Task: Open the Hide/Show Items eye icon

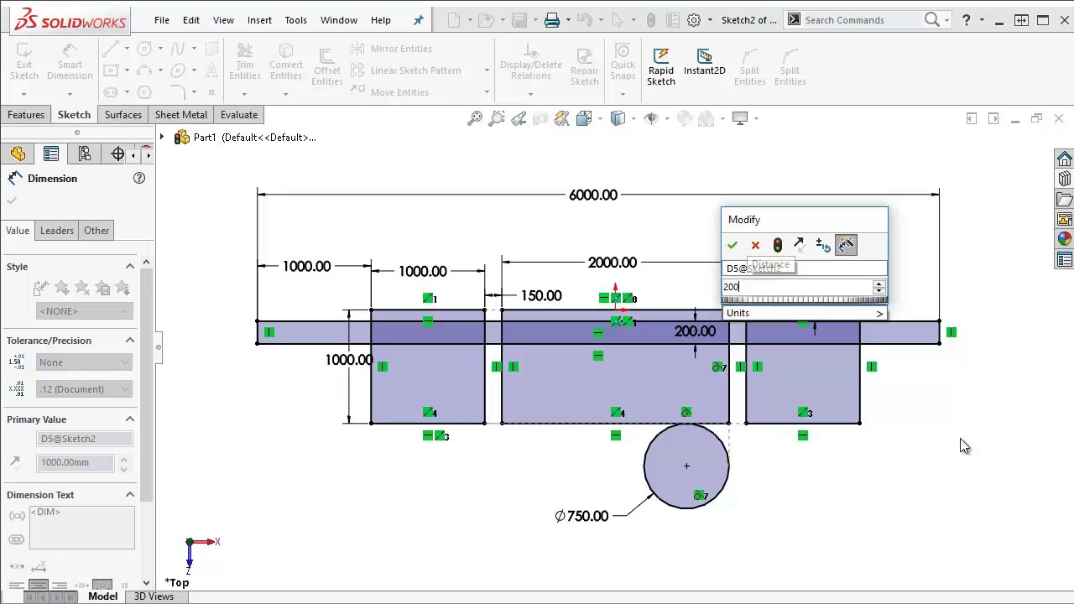Action: (x=651, y=118)
